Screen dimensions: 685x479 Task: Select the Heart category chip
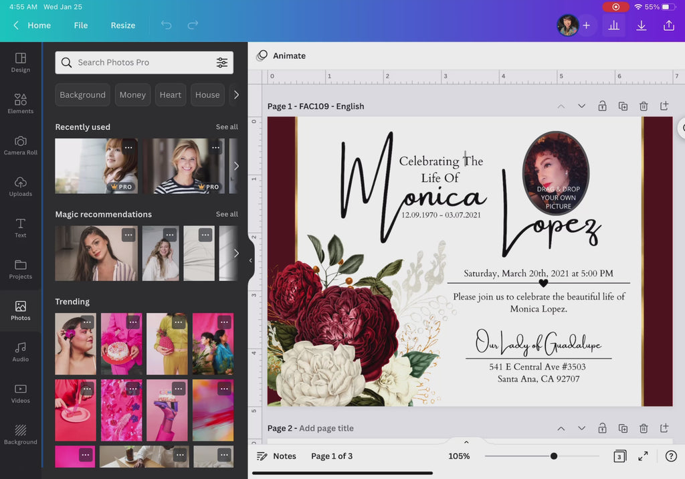coord(171,95)
